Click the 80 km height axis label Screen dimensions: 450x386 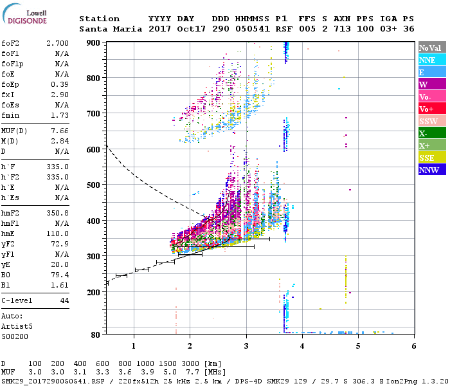click(96, 335)
